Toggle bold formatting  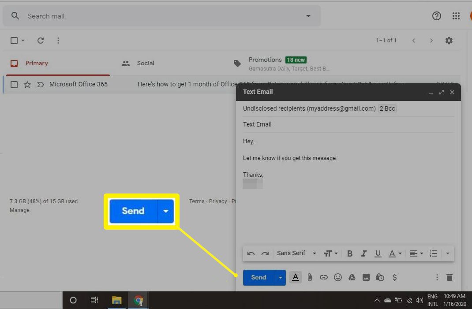(x=349, y=253)
